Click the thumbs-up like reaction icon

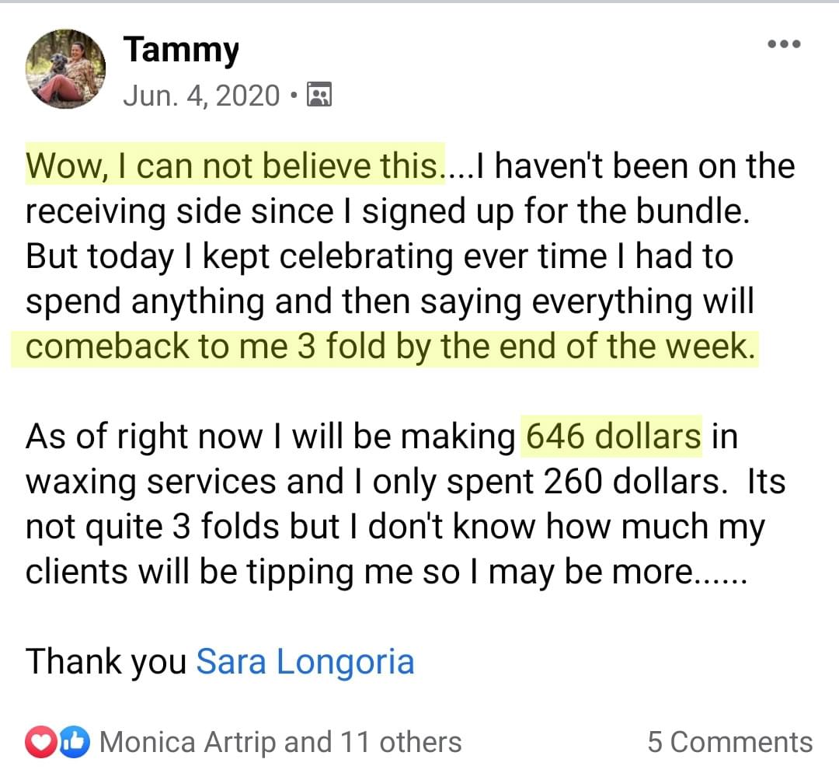coord(74,742)
